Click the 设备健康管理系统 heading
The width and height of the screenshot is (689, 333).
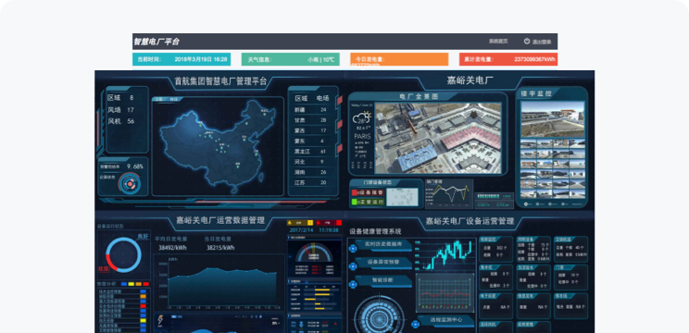point(375,231)
